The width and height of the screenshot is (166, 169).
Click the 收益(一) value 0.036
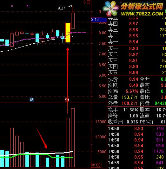[132, 122]
